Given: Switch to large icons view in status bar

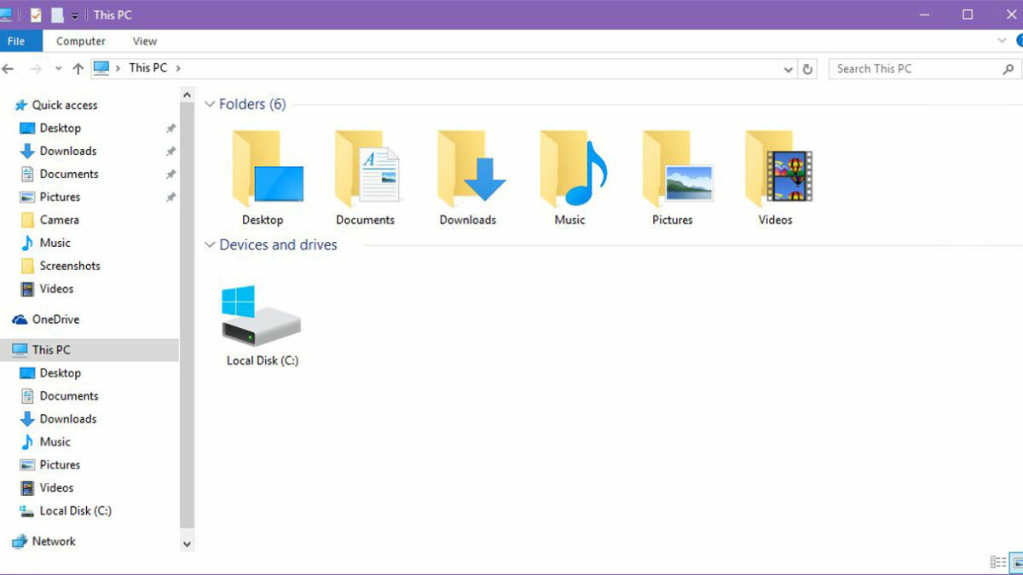Looking at the screenshot, I should 1016,562.
